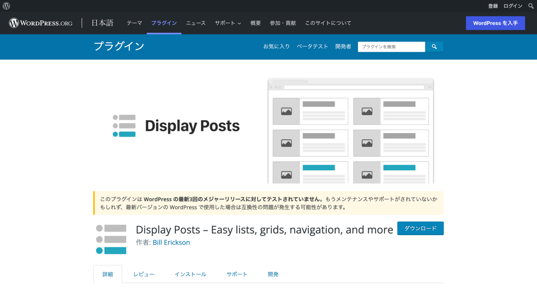Expand the サポート dropdown in the navigation
The height and width of the screenshot is (294, 537).
tap(228, 23)
